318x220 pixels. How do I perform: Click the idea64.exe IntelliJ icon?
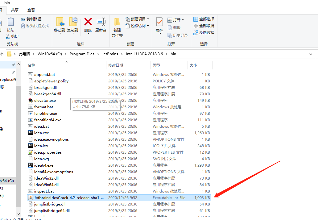[31, 165]
